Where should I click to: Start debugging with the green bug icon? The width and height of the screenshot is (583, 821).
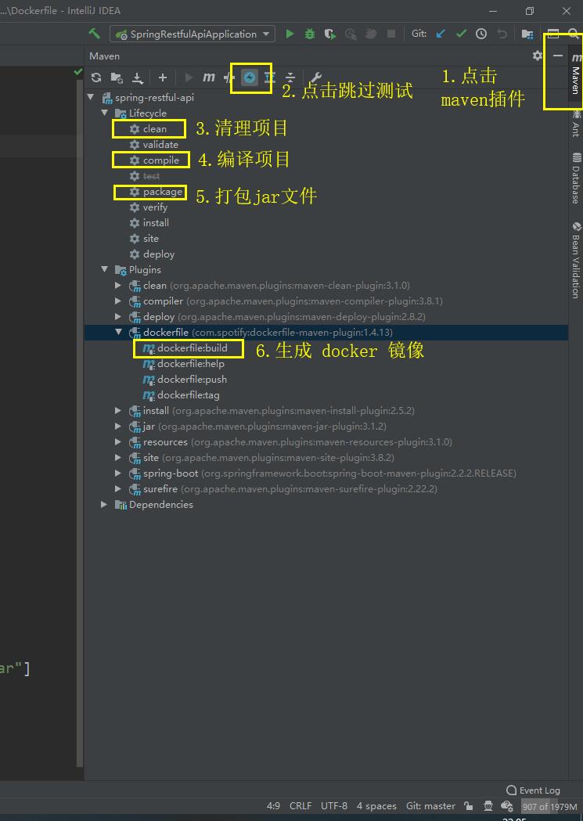tap(310, 34)
